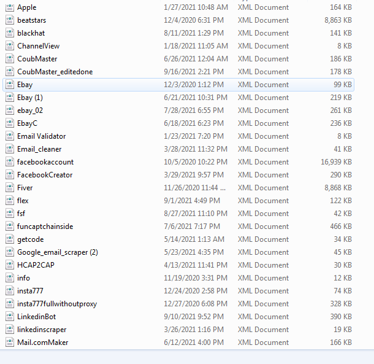Select the linkedinscraper file icon

point(10,330)
